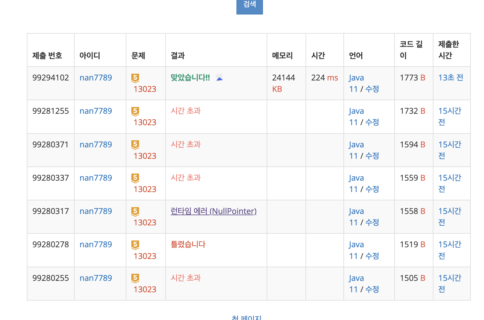Click 시간 초과 result in row 99280255
The image size is (484, 320).
[186, 278]
